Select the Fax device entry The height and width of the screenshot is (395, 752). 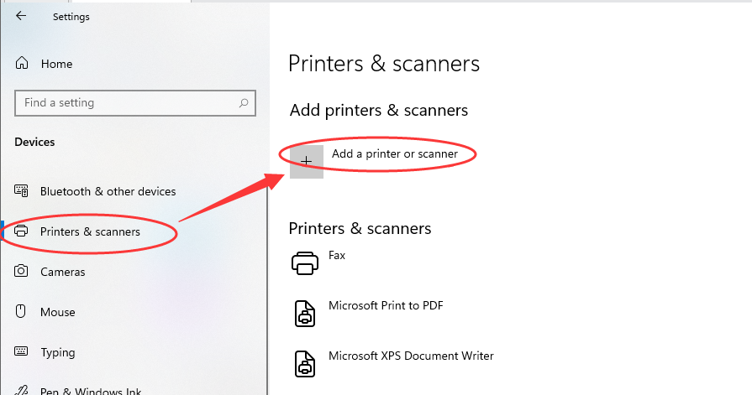point(337,256)
